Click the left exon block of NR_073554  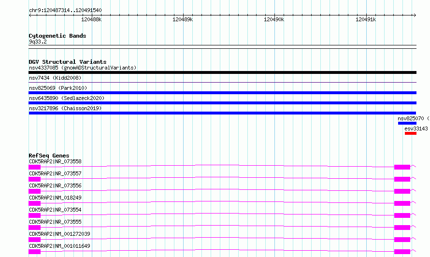coord(35,215)
